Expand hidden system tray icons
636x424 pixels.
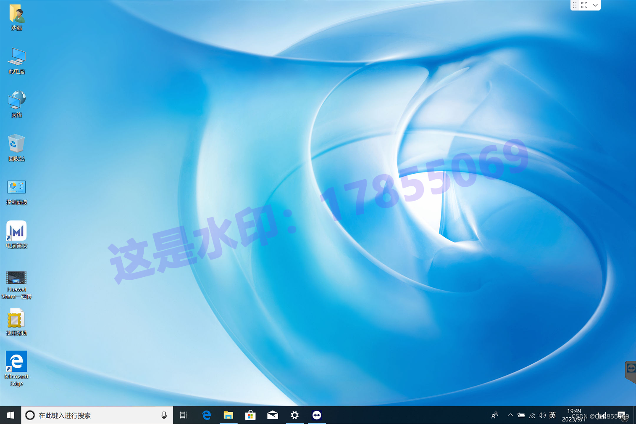click(510, 415)
